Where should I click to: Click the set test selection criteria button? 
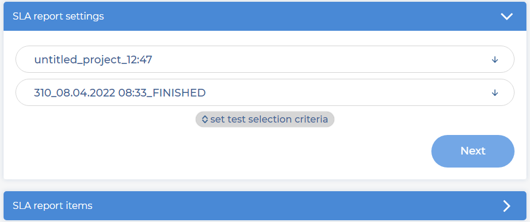(265, 120)
